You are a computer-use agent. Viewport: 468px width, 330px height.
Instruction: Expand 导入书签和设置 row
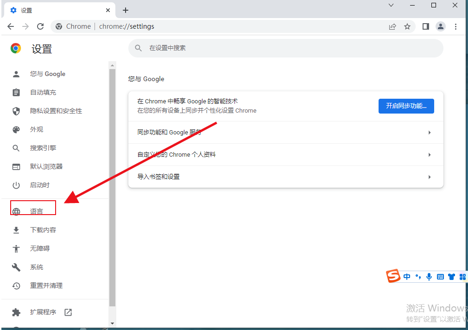click(285, 177)
